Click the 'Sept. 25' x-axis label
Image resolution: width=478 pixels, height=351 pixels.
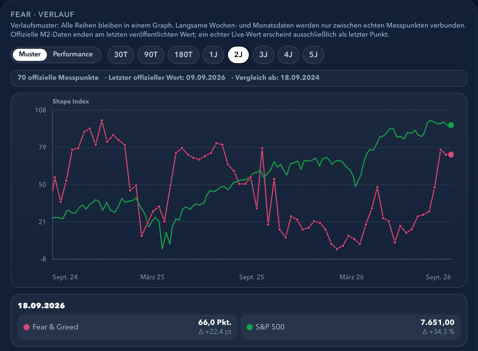coord(251,277)
